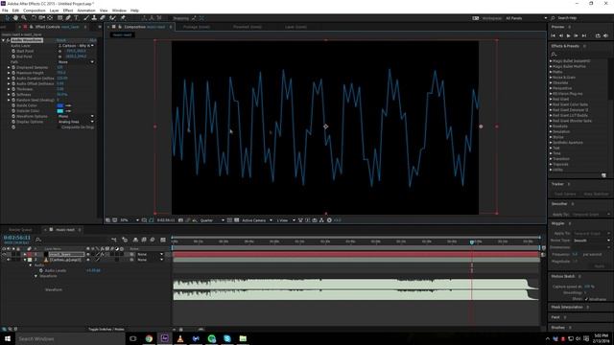The height and width of the screenshot is (345, 614).
Task: Select the Eraser tool
Action: (x=103, y=18)
